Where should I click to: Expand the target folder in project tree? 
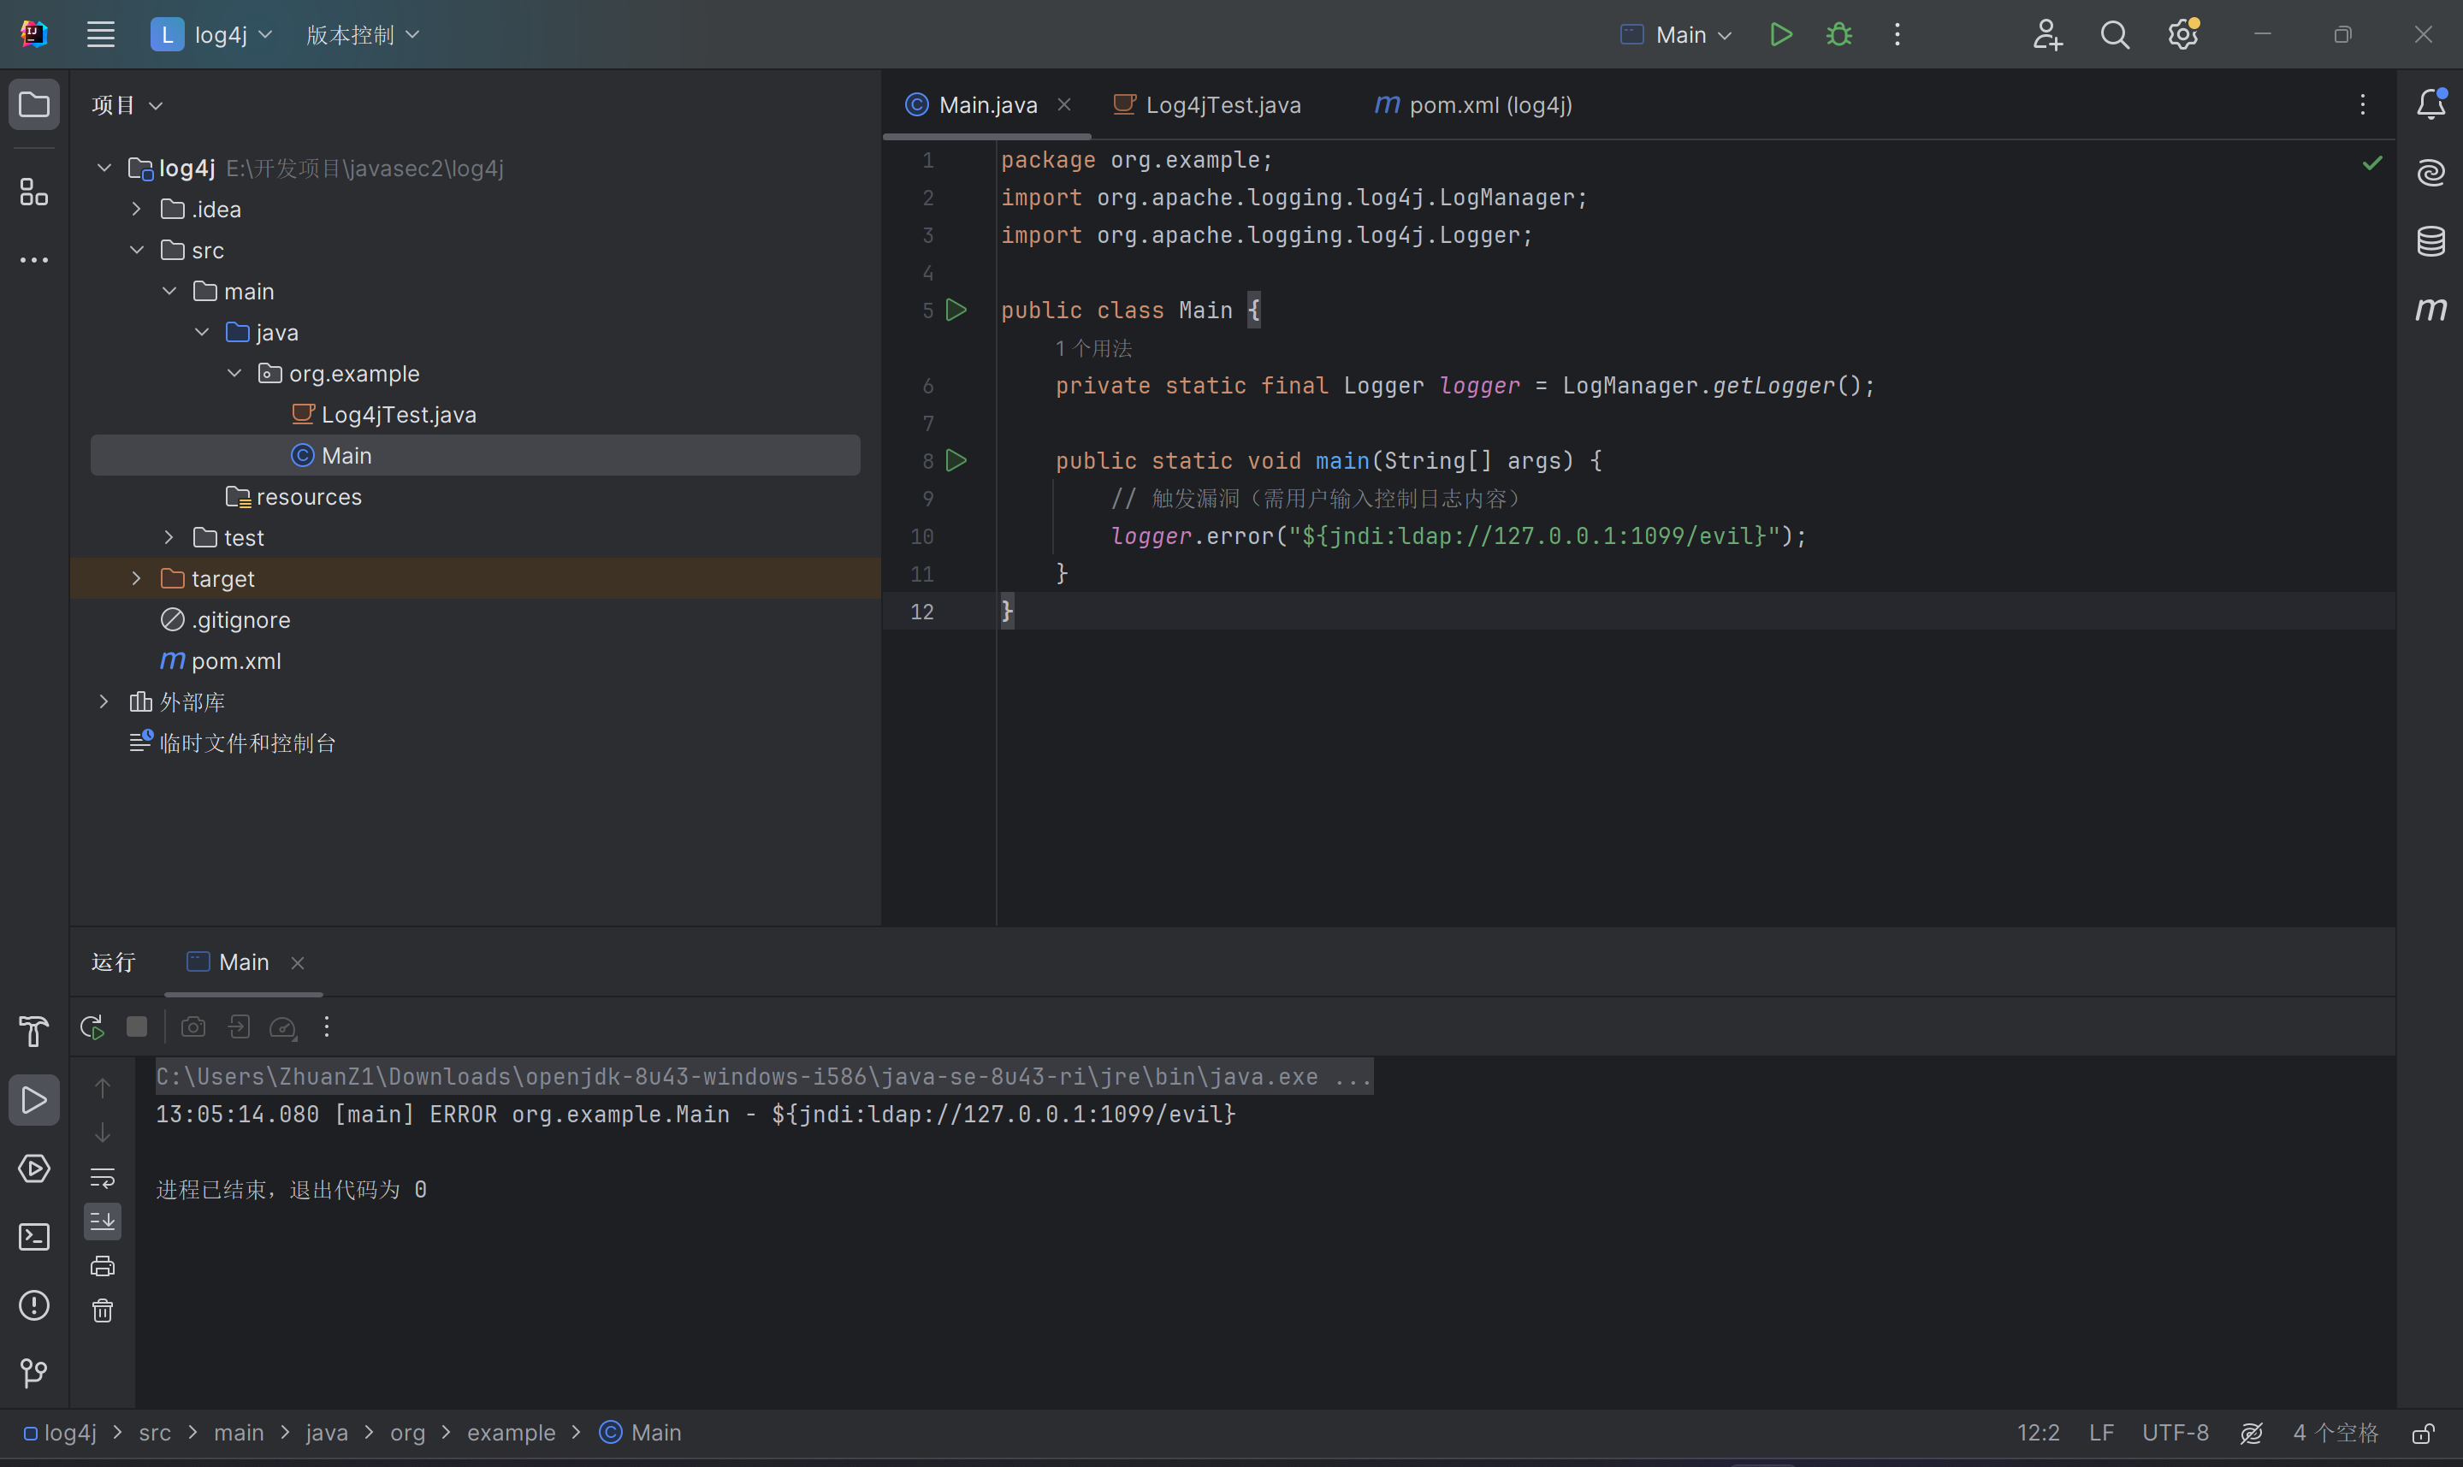click(x=136, y=578)
